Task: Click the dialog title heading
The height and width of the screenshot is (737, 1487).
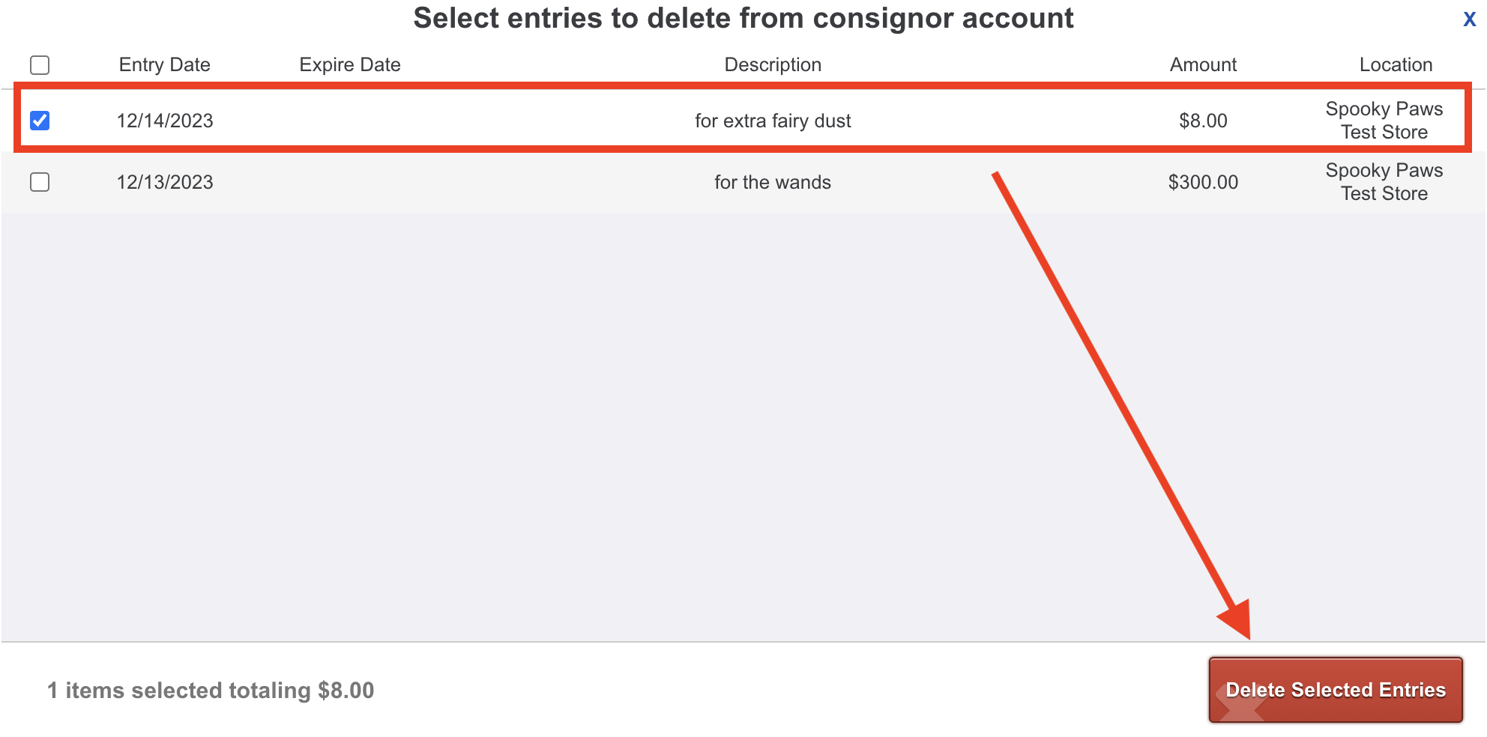Action: click(743, 19)
